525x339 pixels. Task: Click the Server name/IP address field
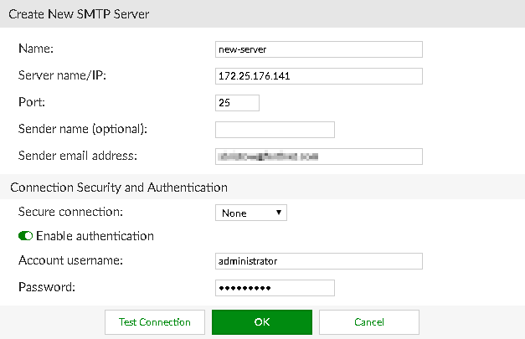coord(318,76)
